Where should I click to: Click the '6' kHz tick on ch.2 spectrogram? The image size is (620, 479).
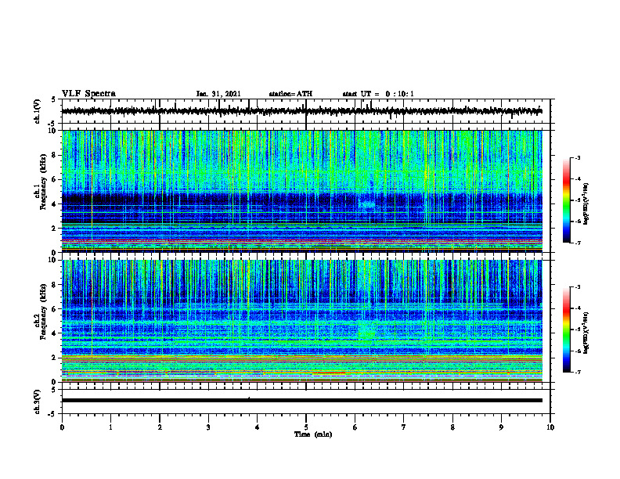tap(55, 309)
